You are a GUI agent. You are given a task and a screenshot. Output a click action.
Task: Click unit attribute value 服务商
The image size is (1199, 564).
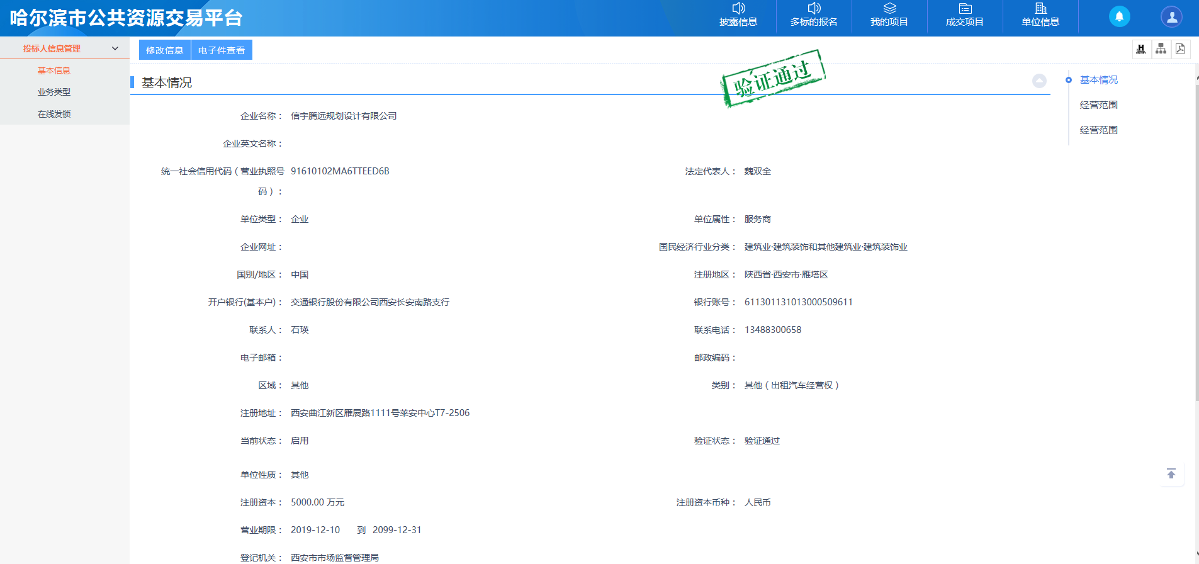[758, 219]
